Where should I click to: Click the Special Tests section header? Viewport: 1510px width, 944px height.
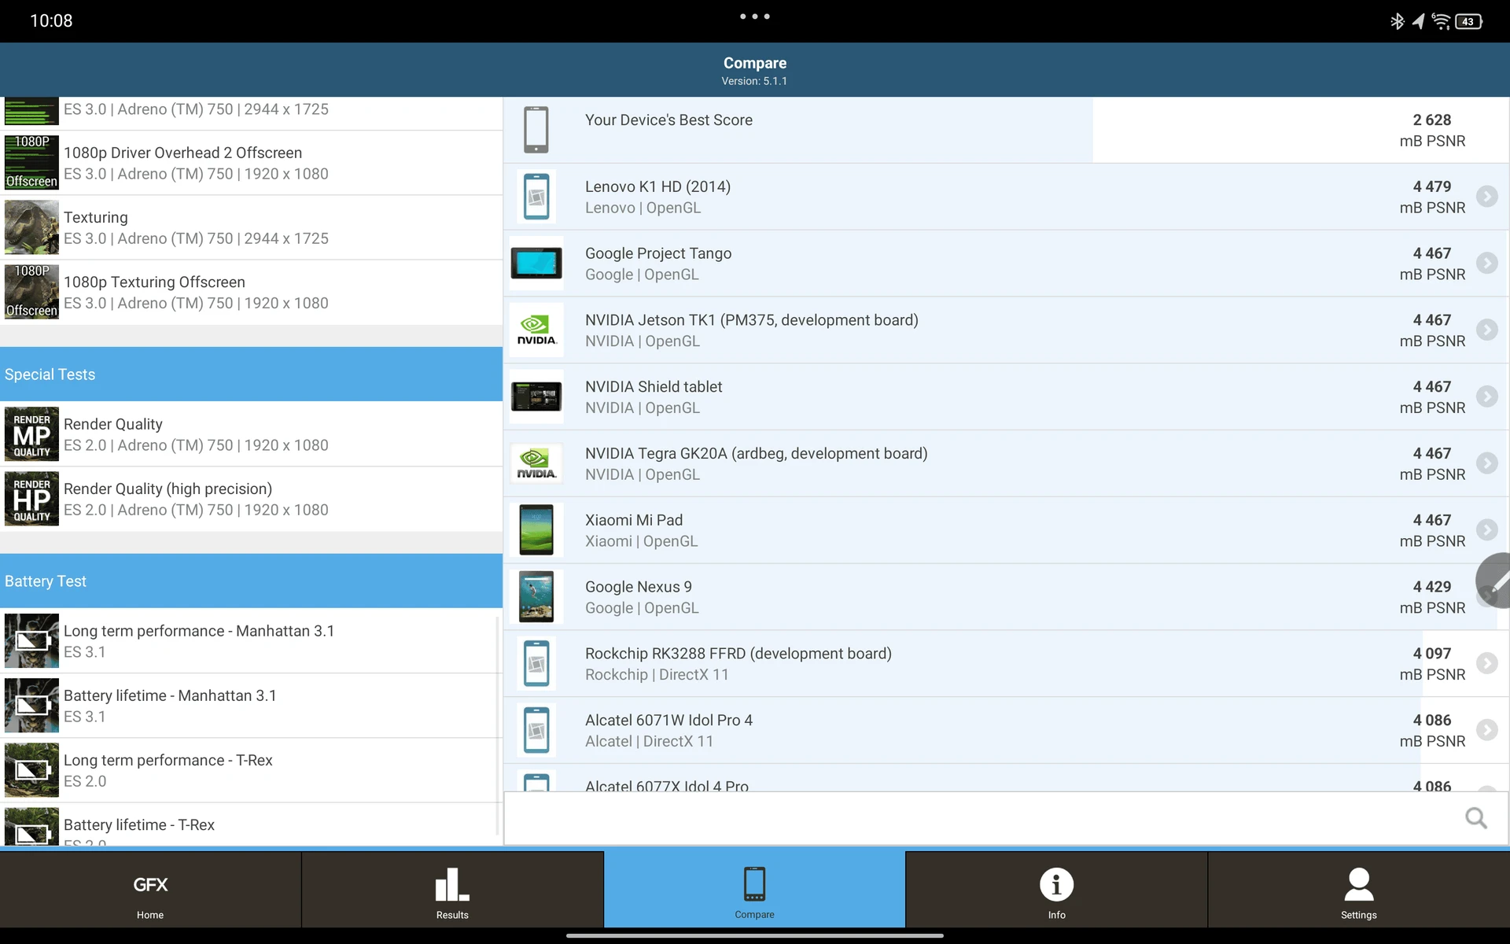tap(251, 374)
